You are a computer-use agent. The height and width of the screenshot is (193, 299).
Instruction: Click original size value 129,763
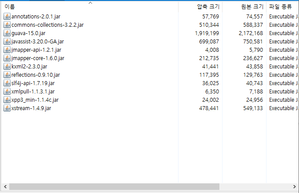253,75
